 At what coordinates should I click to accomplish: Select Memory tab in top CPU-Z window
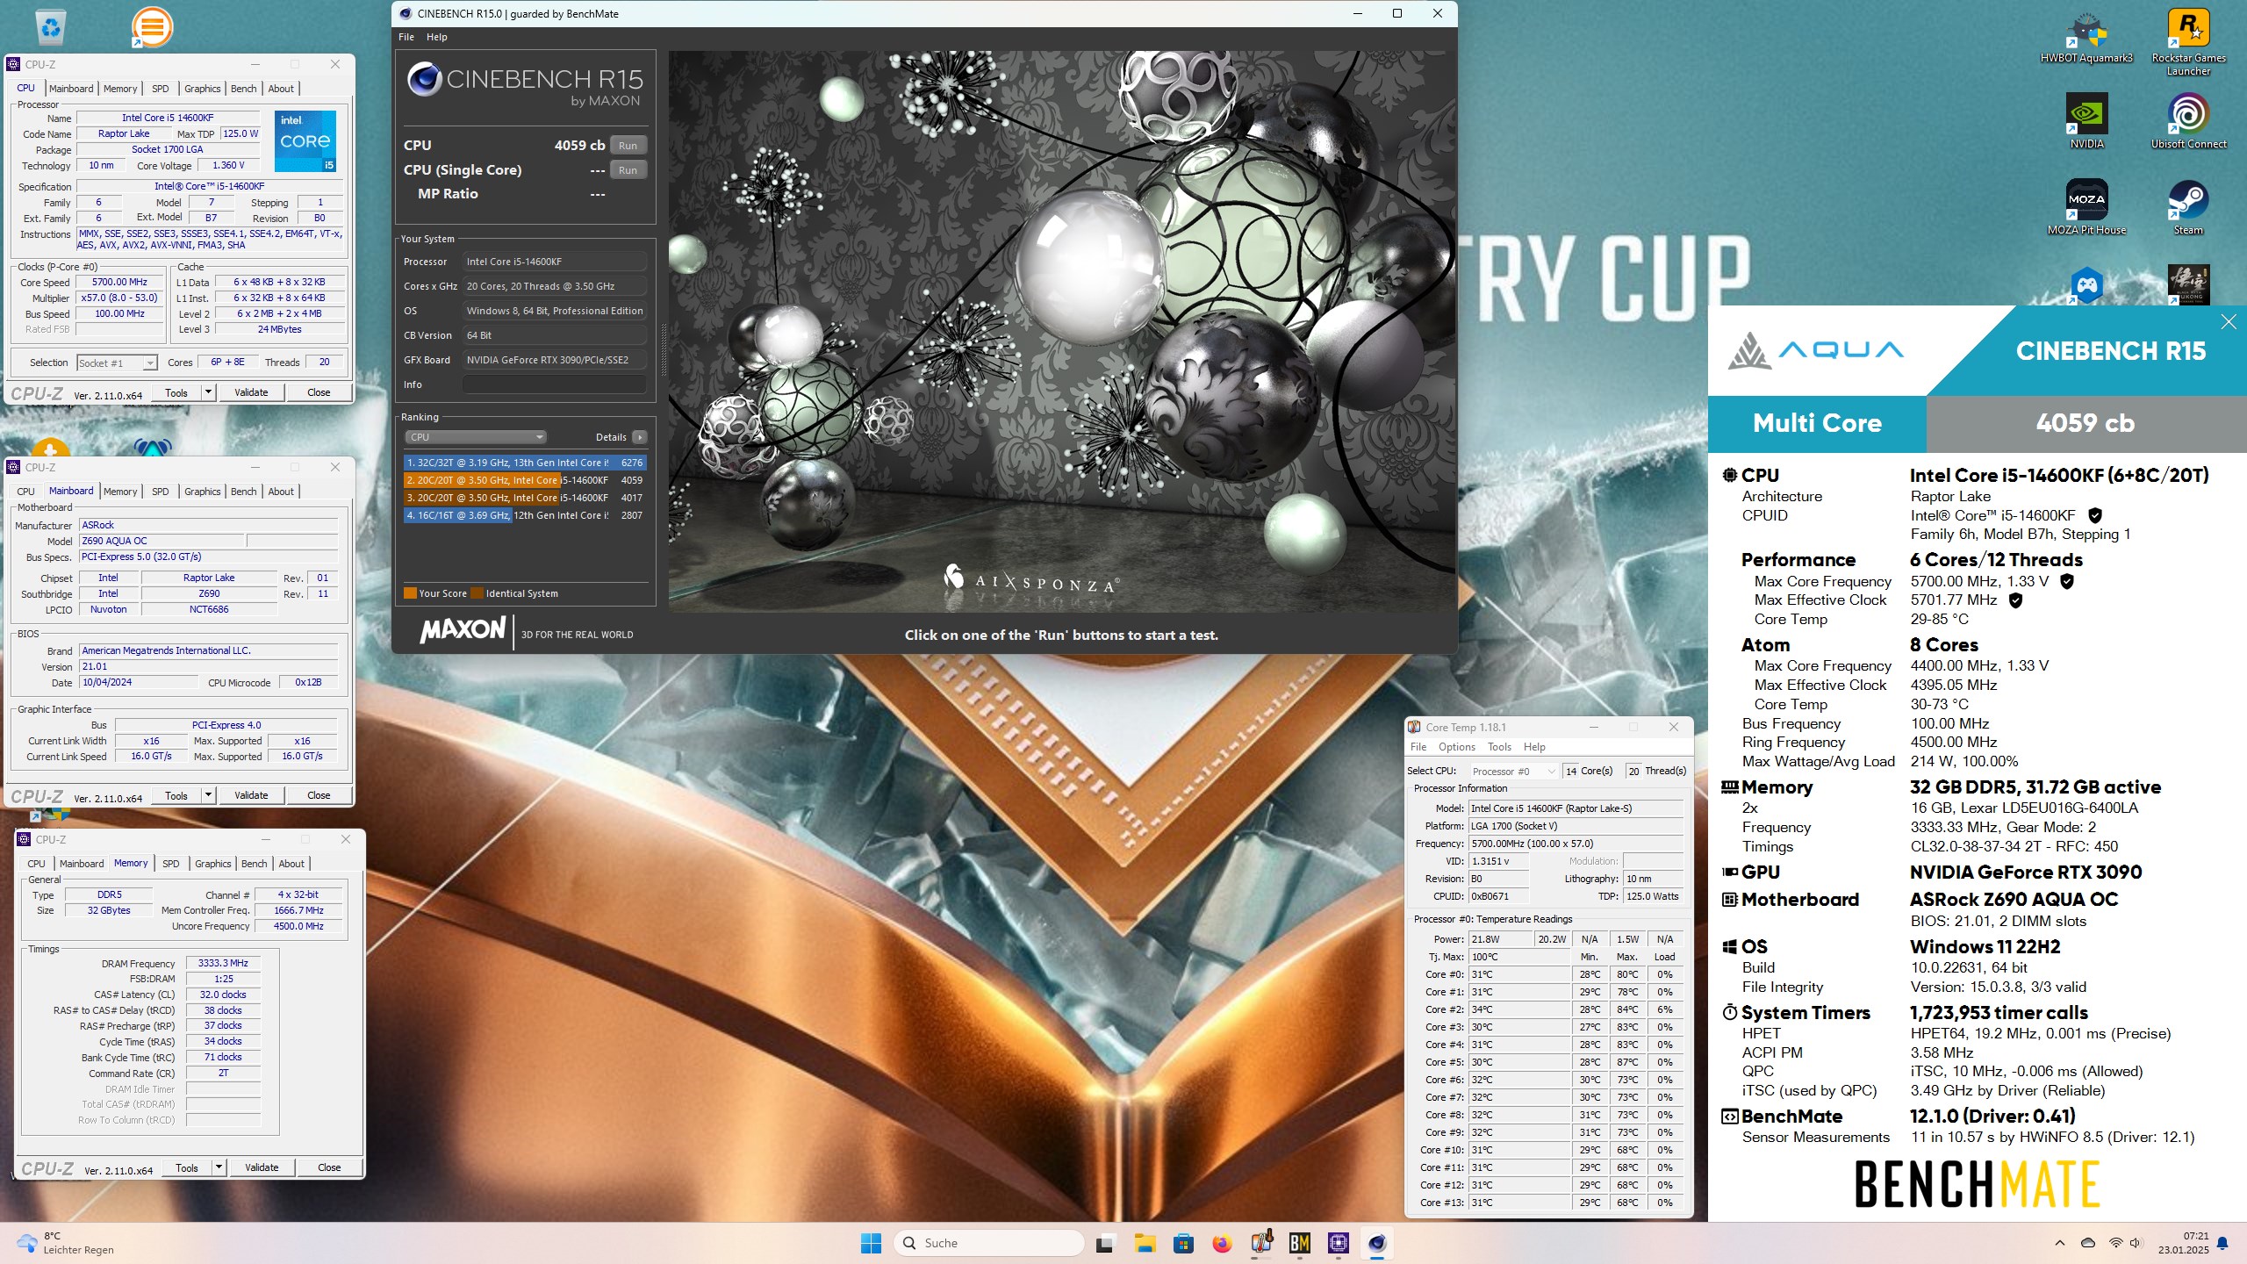pyautogui.click(x=120, y=89)
